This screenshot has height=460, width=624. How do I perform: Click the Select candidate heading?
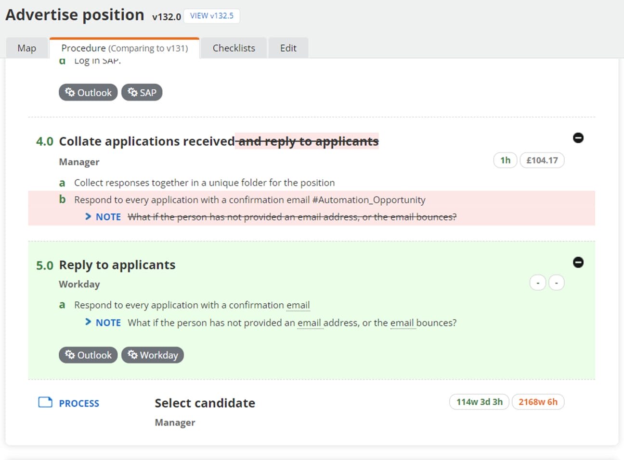[x=205, y=403]
